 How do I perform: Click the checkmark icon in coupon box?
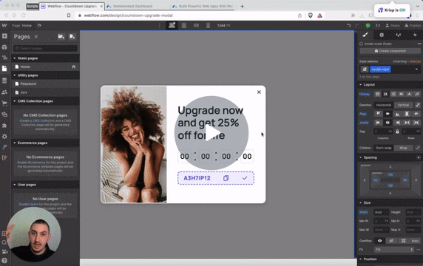(x=245, y=178)
